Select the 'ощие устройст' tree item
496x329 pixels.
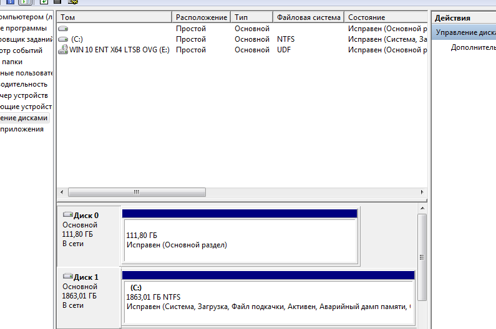pos(26,107)
